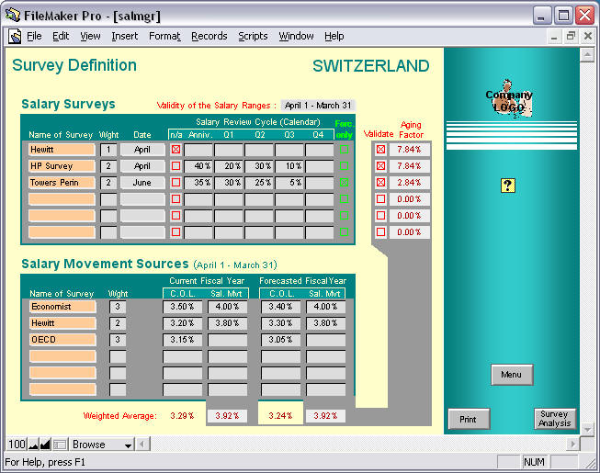Click the zoom in mountain icon
Screen dimensions: 600x473
[45, 445]
